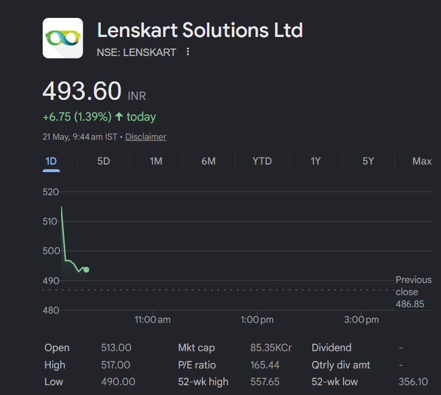This screenshot has width=441, height=395.
Task: Switch to the 5Y chart
Action: [x=368, y=161]
